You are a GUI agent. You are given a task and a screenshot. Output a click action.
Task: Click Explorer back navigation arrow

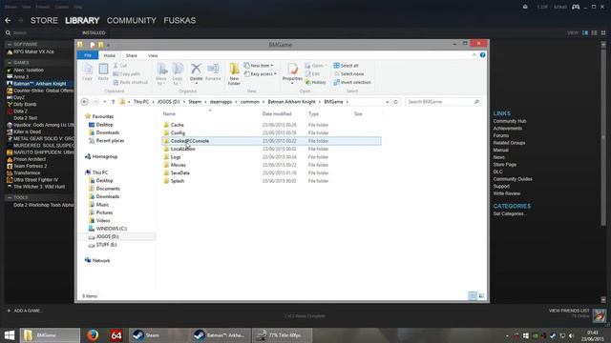[85, 102]
